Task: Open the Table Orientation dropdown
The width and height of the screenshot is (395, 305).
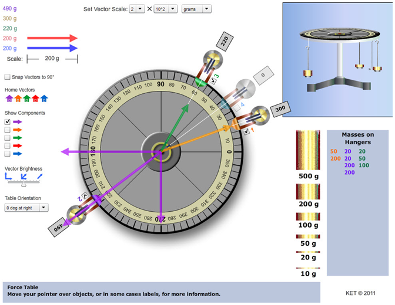Action: coord(26,208)
